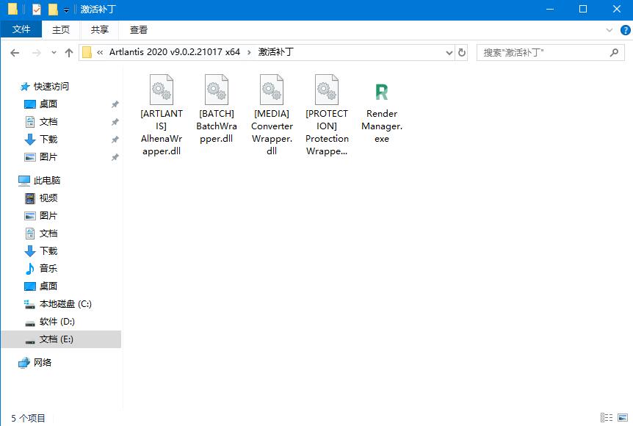Switch to large icons view icon
Screen dimensions: 633x426
623,417
